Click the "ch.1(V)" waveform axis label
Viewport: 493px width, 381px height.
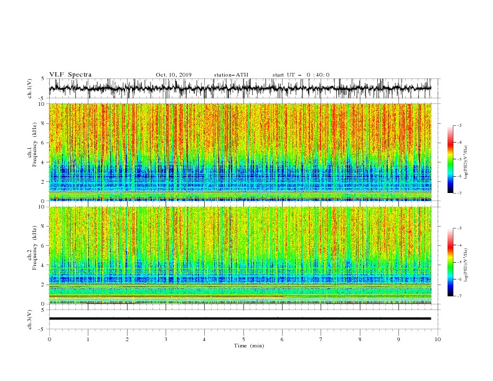[x=30, y=88]
